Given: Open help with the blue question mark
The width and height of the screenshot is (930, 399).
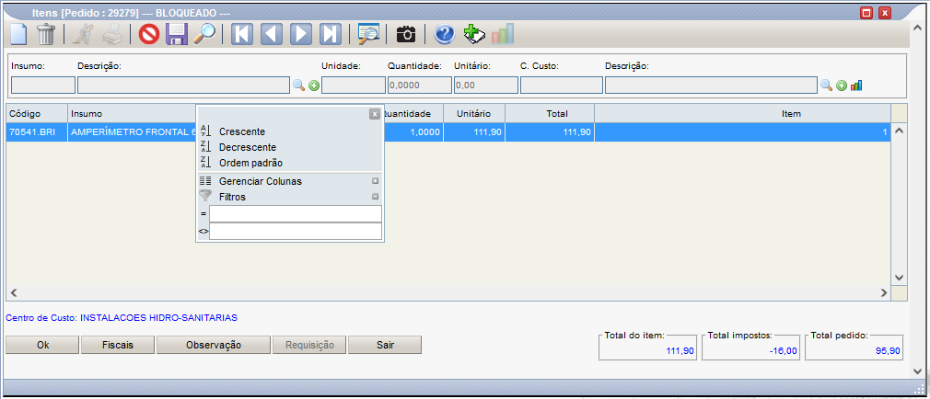Looking at the screenshot, I should [444, 34].
